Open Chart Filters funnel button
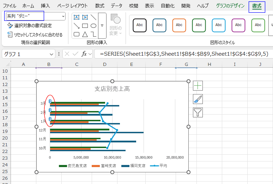Screen dimensions: 273x184 pyautogui.click(x=198, y=112)
